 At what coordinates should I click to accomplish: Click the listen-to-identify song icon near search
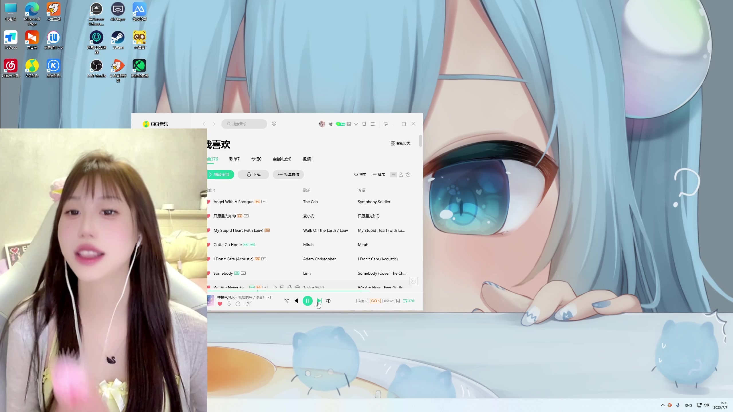pyautogui.click(x=274, y=124)
